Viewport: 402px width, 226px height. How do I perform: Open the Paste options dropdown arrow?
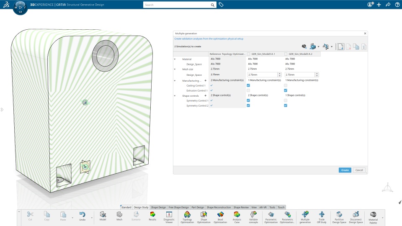tap(72, 218)
